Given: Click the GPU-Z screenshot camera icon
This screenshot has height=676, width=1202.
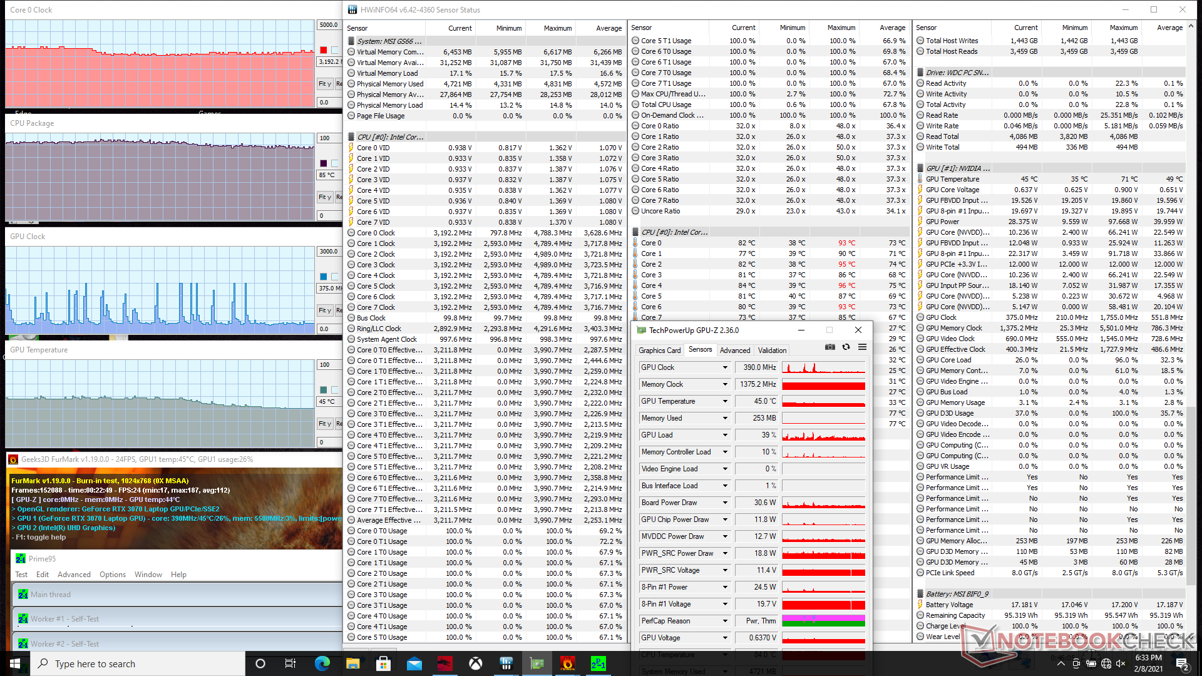Looking at the screenshot, I should 830,347.
